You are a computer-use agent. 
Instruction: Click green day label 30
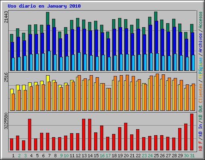pos(186,156)
